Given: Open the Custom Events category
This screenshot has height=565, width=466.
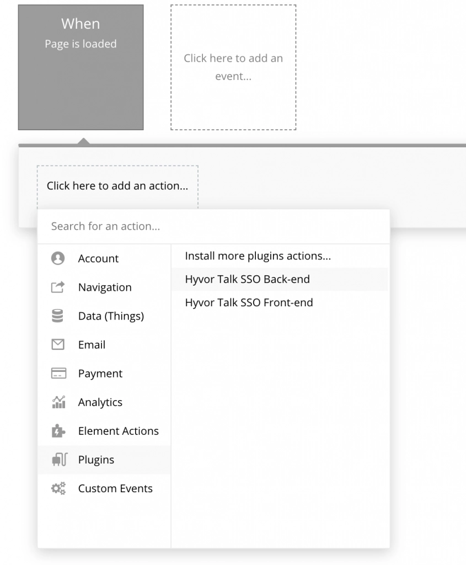Looking at the screenshot, I should click(104, 488).
